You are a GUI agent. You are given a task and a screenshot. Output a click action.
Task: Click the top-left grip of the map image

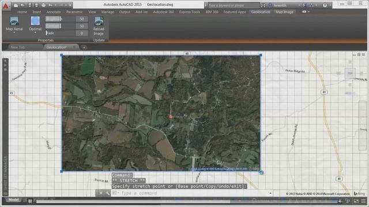click(x=62, y=55)
